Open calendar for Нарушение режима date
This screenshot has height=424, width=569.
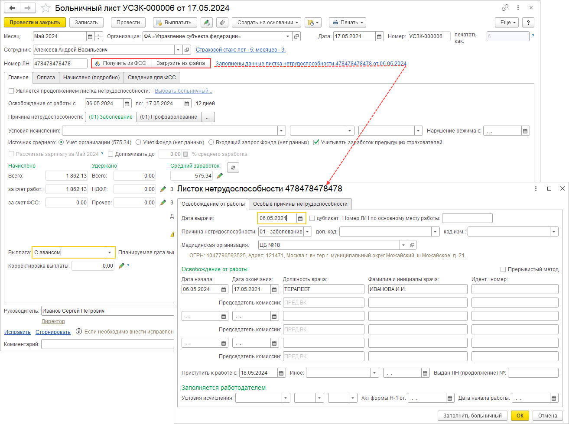point(526,131)
